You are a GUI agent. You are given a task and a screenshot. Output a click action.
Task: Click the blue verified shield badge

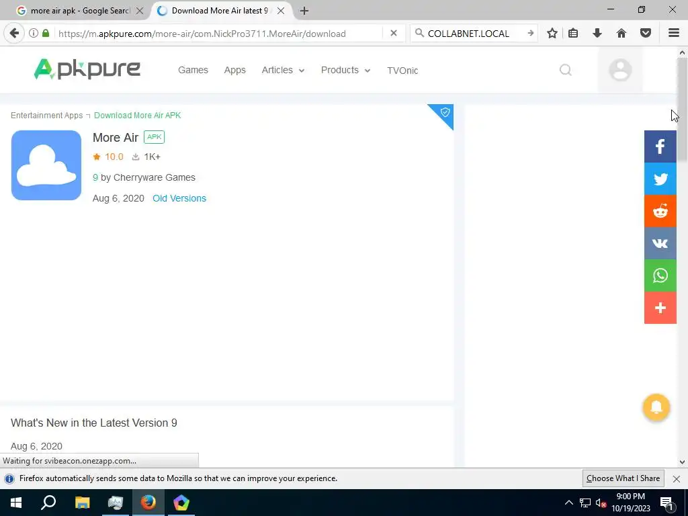coord(445,113)
